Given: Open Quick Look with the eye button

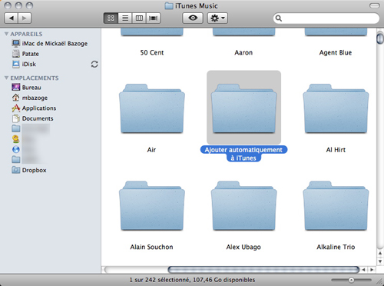Looking at the screenshot, I should click(x=193, y=18).
